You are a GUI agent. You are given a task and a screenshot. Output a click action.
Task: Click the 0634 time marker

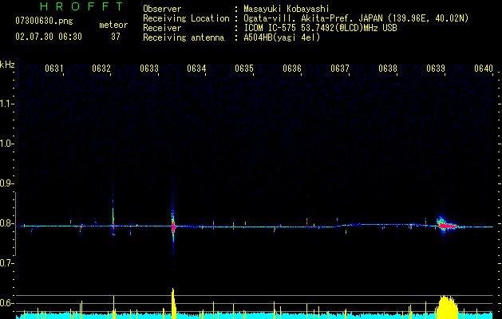[x=196, y=69]
